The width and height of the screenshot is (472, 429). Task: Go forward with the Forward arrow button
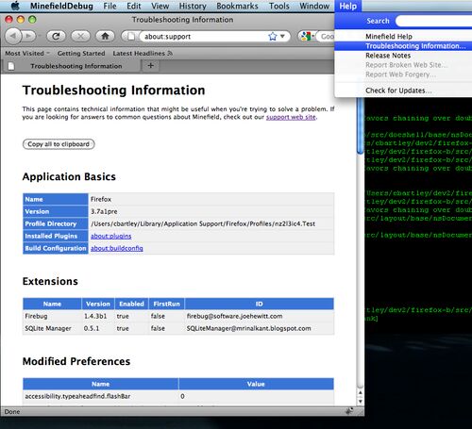coord(28,36)
